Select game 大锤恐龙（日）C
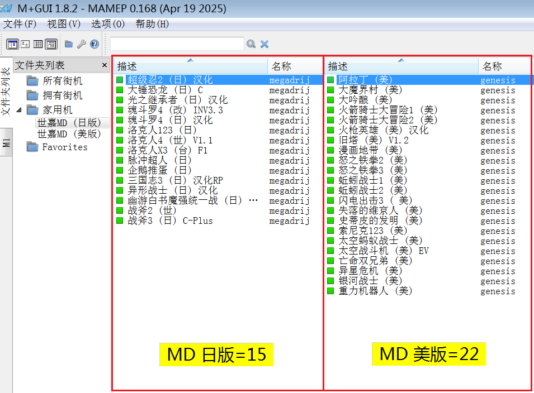The height and width of the screenshot is (393, 534). (165, 90)
